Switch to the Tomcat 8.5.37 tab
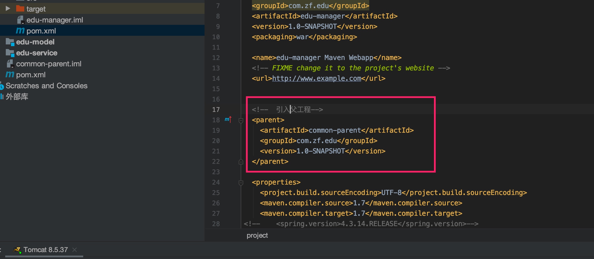594x259 pixels. click(x=46, y=250)
